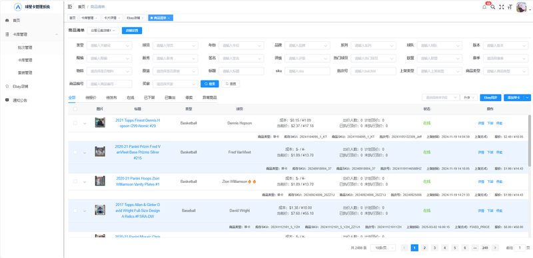Toggle fullscreen with the expand arrows icon
Screen dimensions: 533x258
[502, 7]
